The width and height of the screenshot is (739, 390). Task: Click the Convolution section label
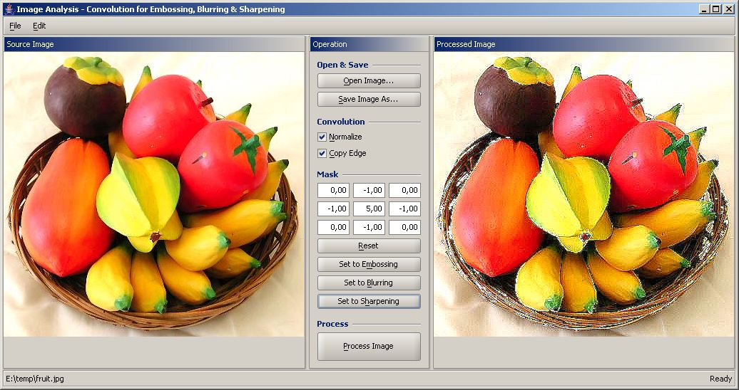341,122
